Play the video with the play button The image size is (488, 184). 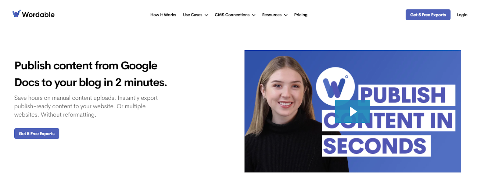353,112
